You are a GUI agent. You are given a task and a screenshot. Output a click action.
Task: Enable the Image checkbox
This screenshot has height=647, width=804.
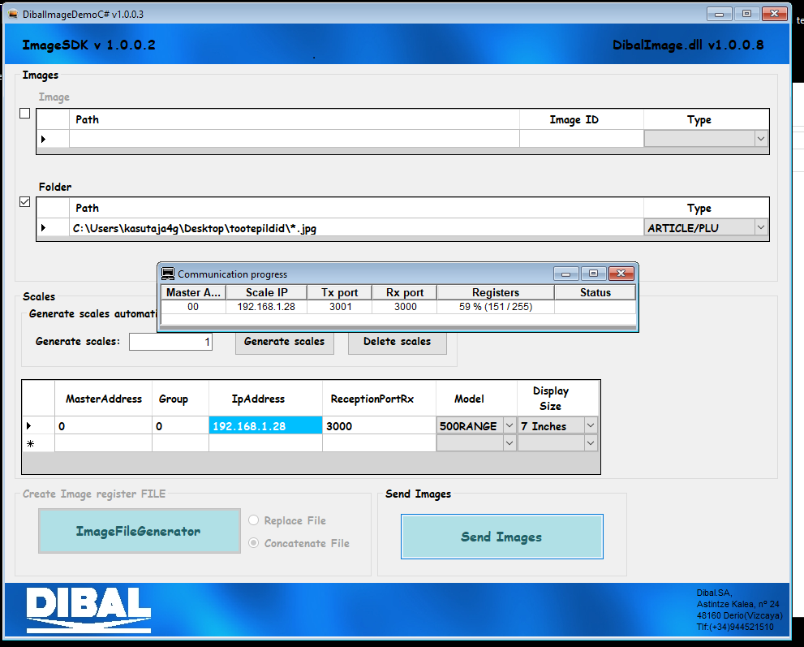24,114
